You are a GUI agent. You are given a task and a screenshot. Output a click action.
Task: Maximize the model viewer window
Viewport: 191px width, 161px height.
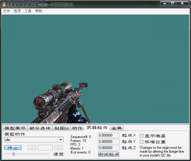point(173,3)
